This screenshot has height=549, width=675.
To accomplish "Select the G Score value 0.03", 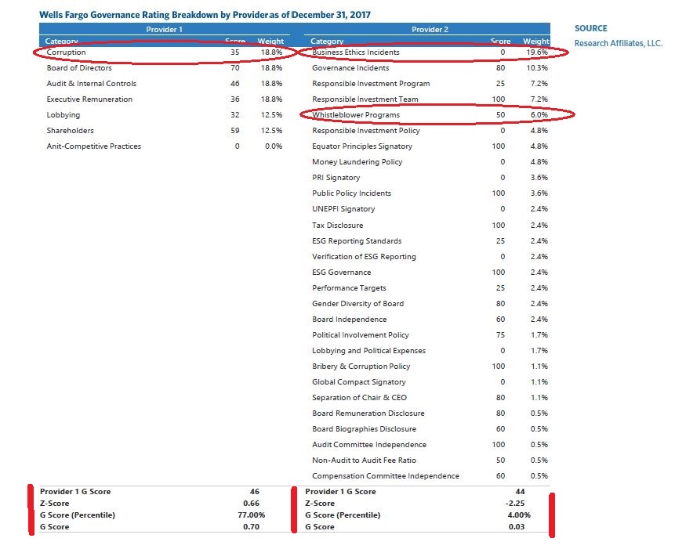I will coord(516,527).
